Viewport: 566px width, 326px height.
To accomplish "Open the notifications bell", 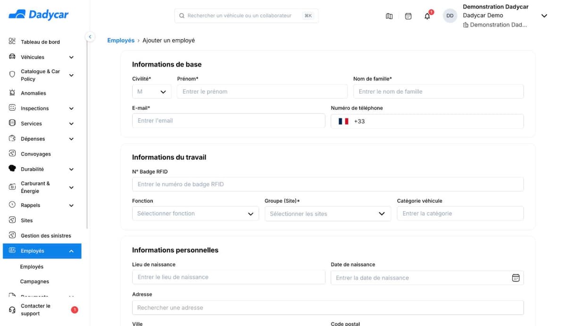I will click(x=427, y=16).
